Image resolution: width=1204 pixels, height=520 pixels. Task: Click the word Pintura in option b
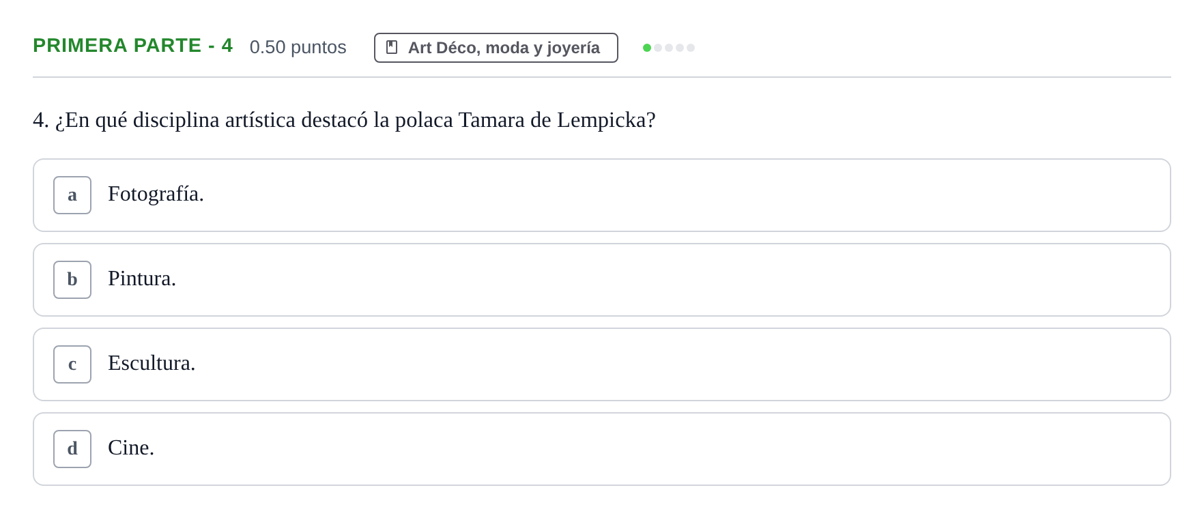pos(142,278)
